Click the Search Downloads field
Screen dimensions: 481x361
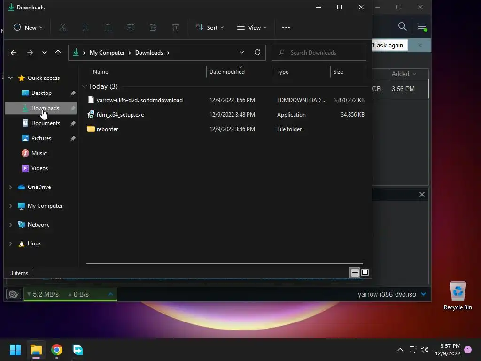(319, 53)
